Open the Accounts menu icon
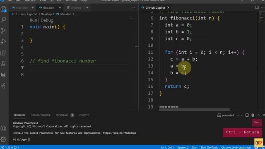The height and width of the screenshot is (149, 265). point(3,129)
